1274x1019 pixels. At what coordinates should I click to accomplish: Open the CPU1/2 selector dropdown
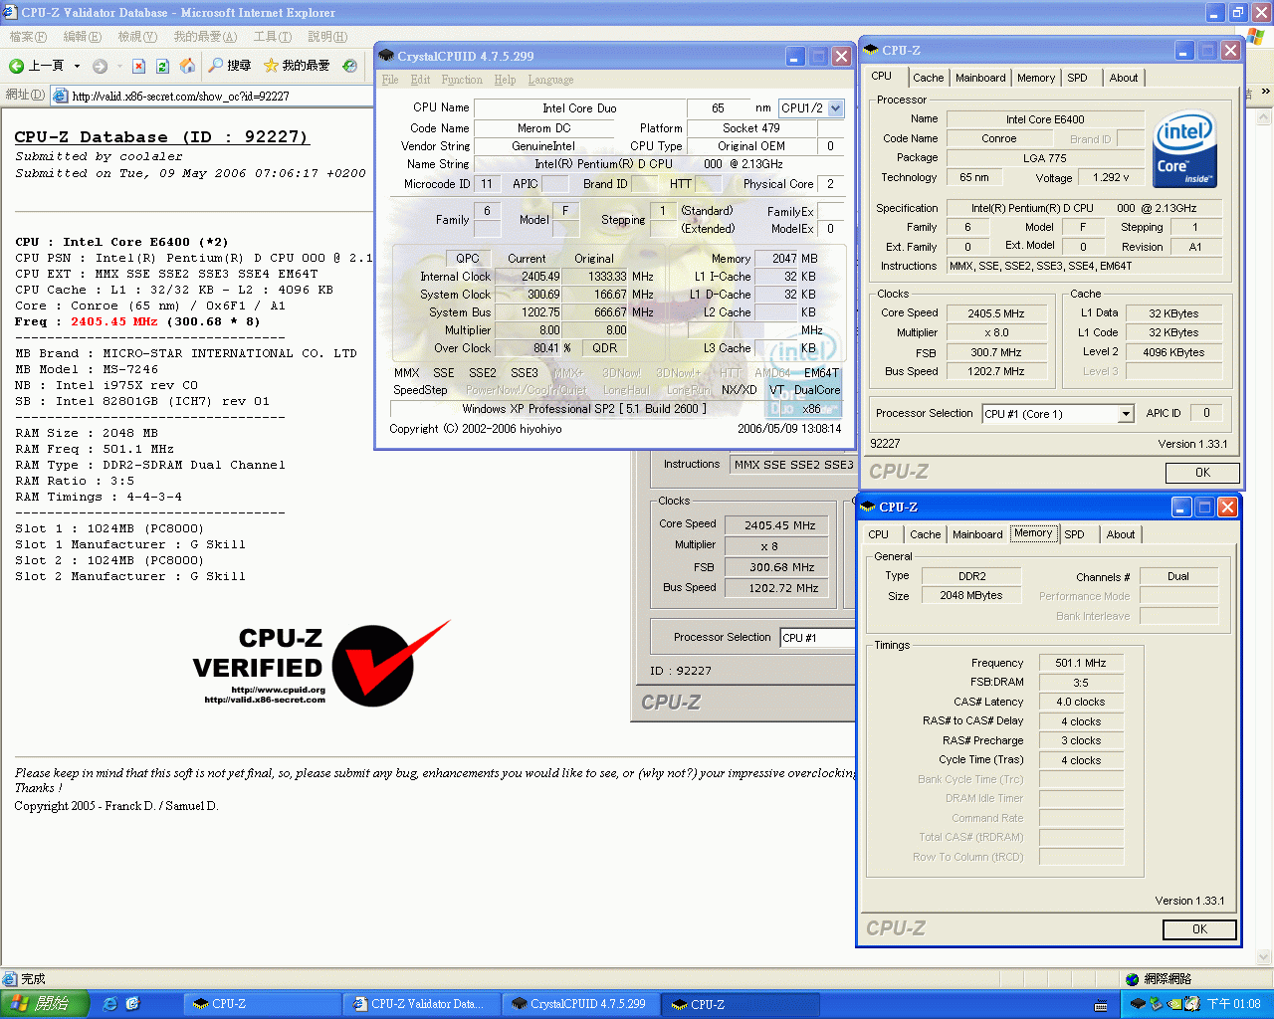tap(835, 108)
